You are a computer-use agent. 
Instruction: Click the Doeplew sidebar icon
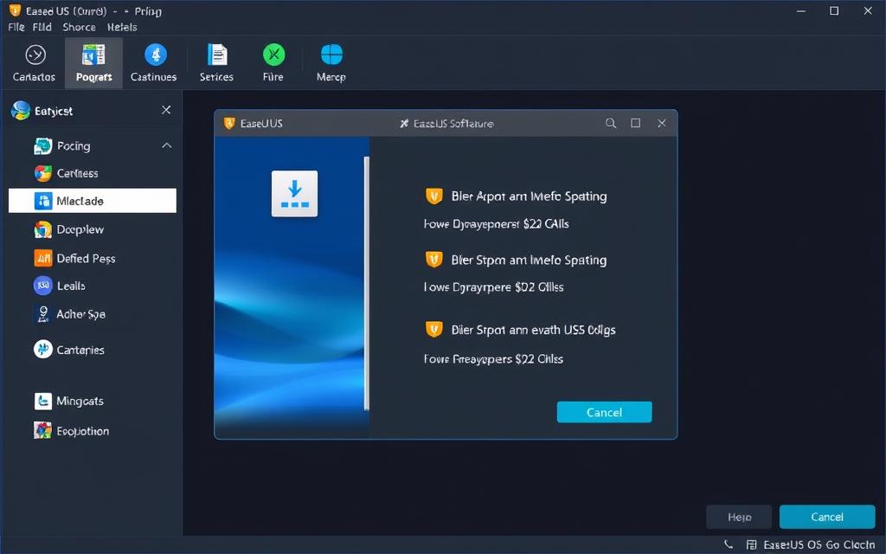pos(43,229)
